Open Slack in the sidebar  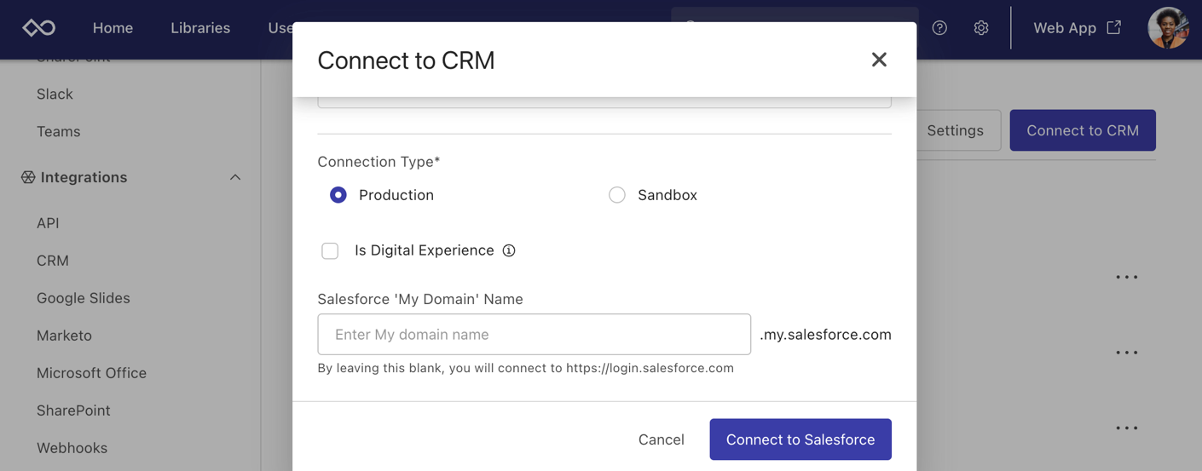pos(55,95)
